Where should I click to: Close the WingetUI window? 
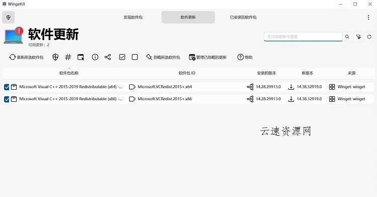[370, 4]
